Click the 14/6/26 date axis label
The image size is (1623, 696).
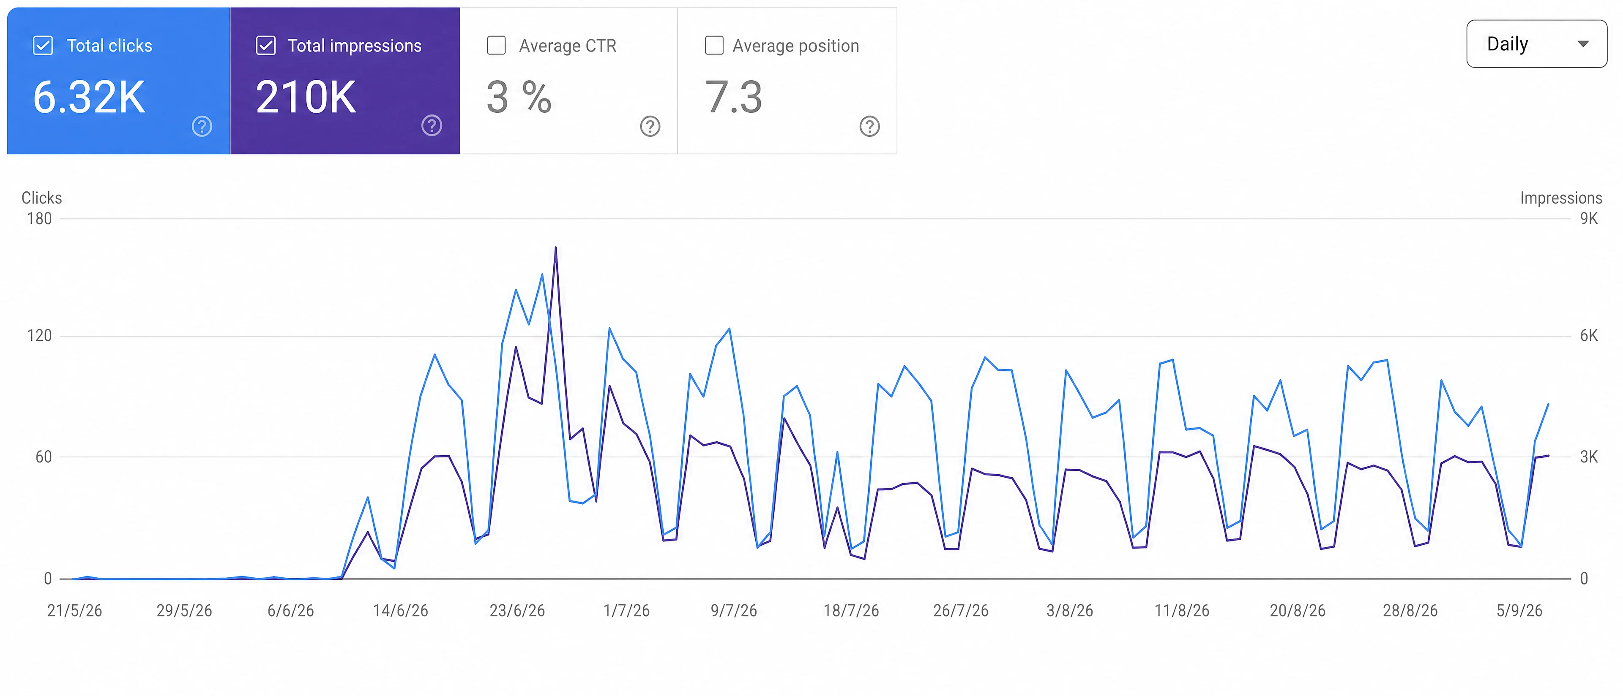click(x=400, y=610)
